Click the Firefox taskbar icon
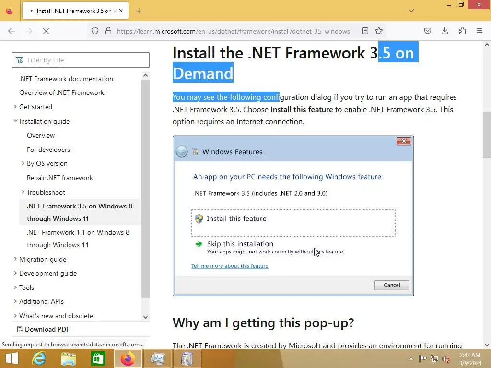Screen dimensions: 491x368 128,358
